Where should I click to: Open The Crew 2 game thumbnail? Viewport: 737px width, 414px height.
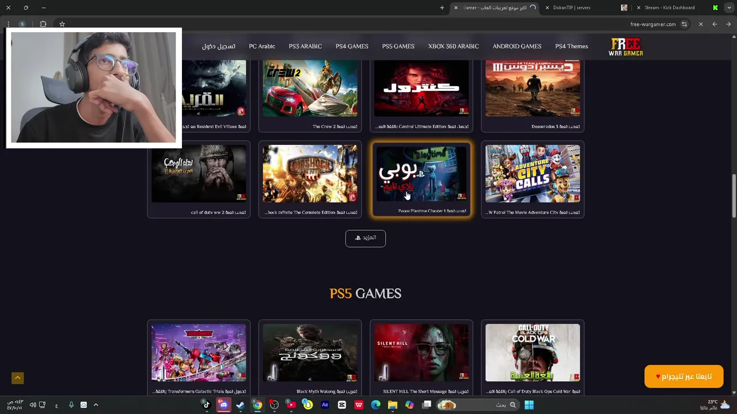pyautogui.click(x=310, y=89)
